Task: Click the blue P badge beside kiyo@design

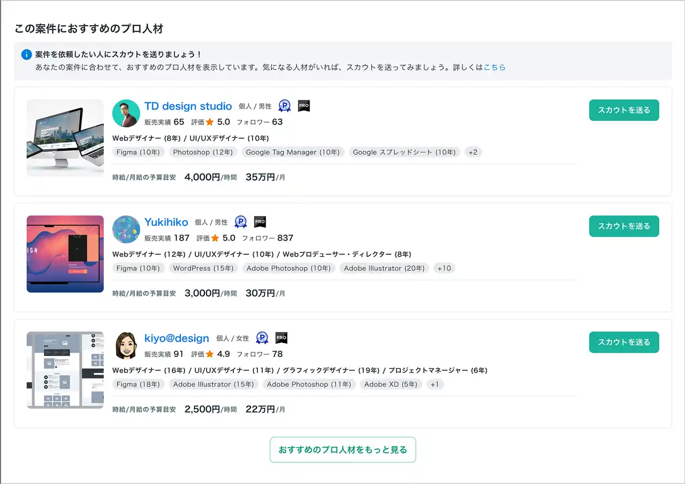Action: click(x=262, y=338)
